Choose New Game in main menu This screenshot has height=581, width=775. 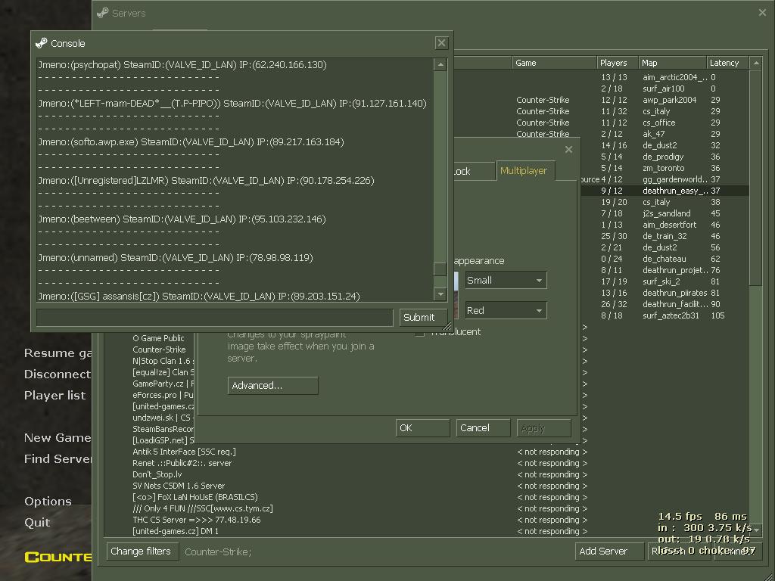pyautogui.click(x=58, y=438)
